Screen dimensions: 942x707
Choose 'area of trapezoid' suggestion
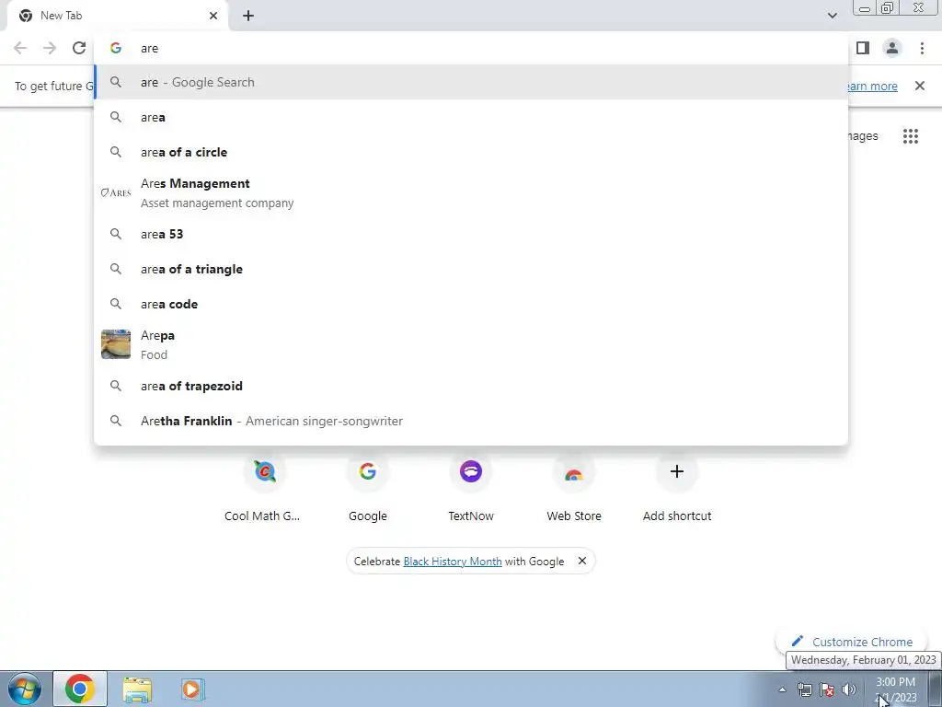(471, 386)
